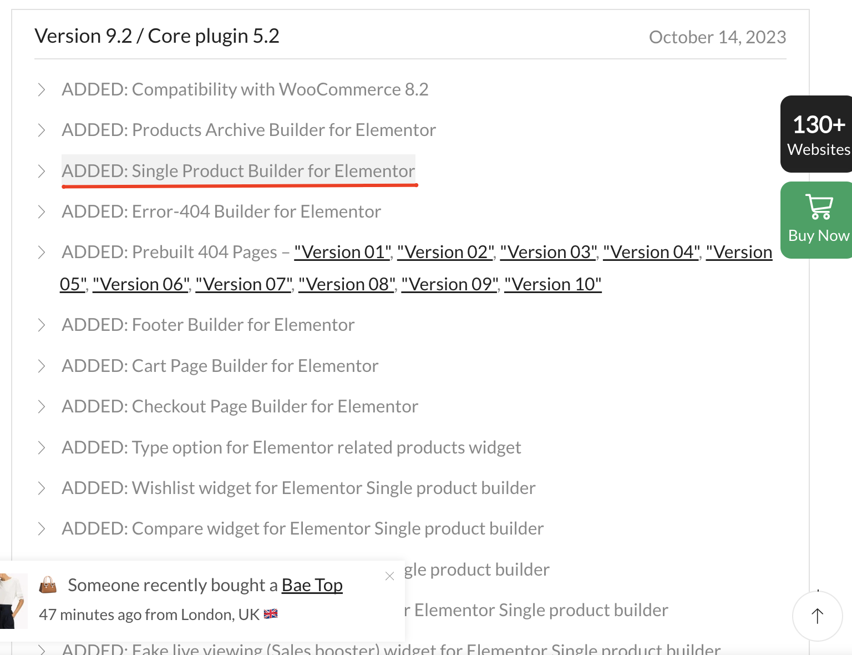Click the Version 9.2 / Core plugin 5.2 heading
Screen dimensions: 852x655
157,36
